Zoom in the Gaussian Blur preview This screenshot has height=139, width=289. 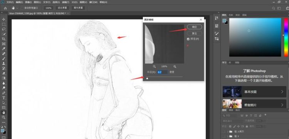point(175,66)
